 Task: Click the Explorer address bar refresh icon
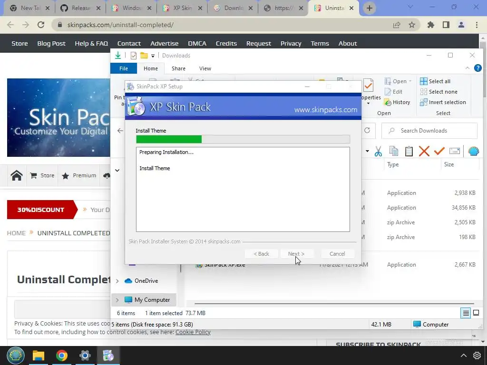[367, 130]
